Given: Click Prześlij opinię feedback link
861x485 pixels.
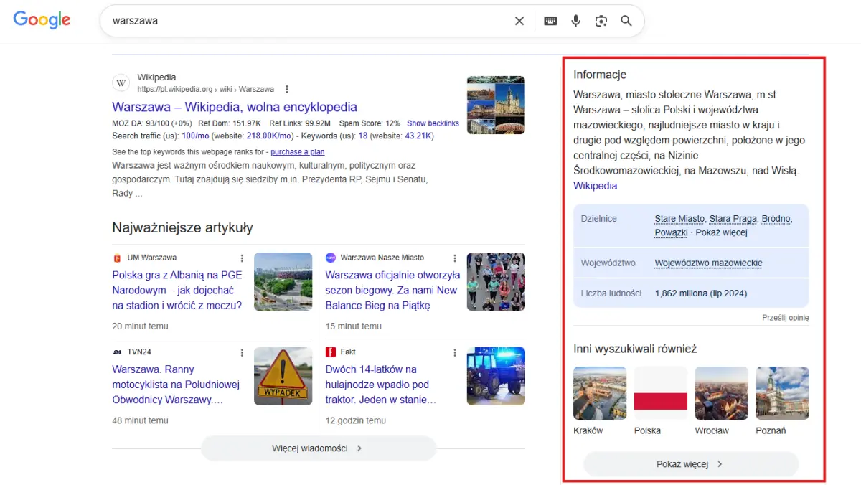Looking at the screenshot, I should (785, 318).
